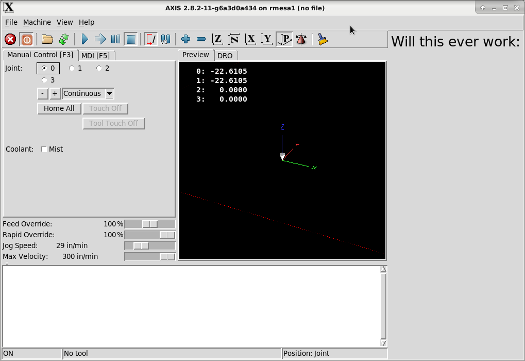Click the 'ON' machine status text

[x=8, y=353]
